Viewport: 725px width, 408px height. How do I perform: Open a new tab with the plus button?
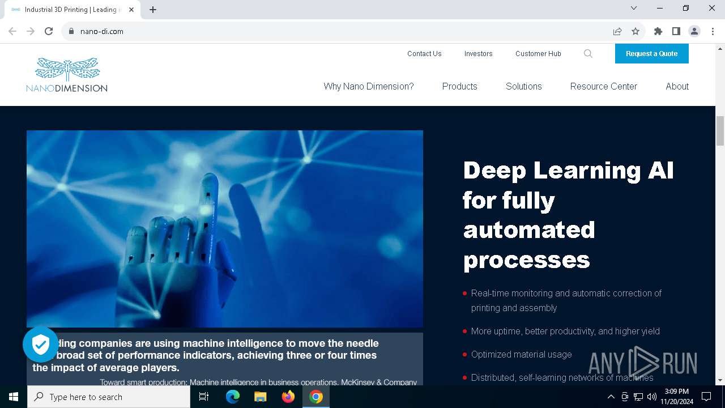tap(153, 10)
